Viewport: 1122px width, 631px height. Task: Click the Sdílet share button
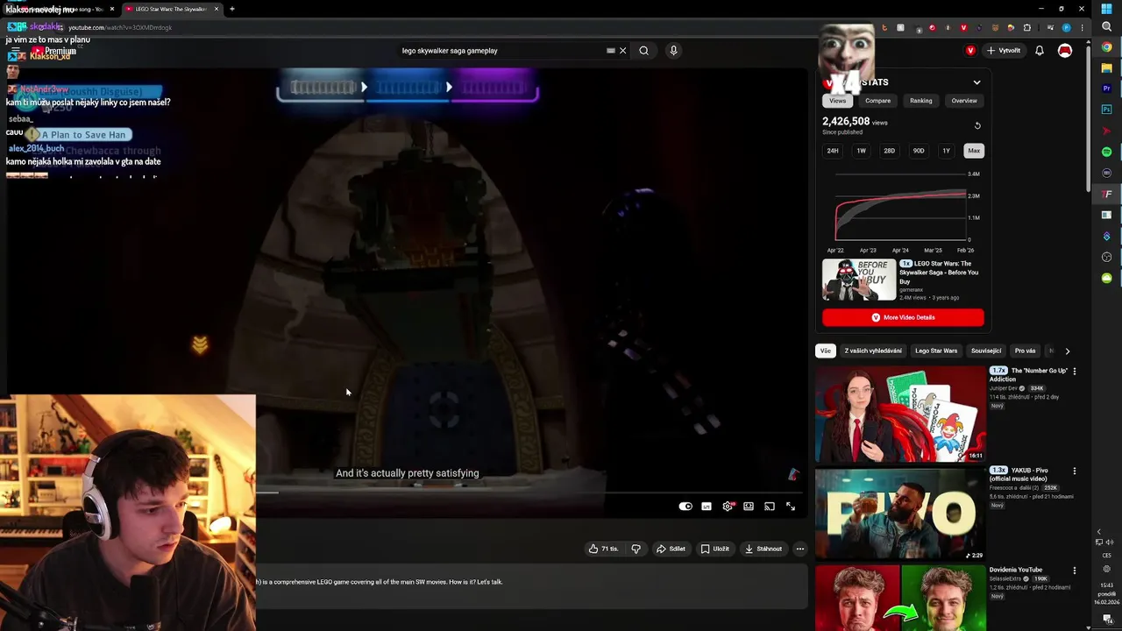[x=670, y=549]
